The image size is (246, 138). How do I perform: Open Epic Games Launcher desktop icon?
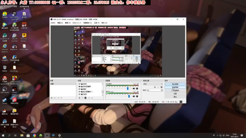pos(14,16)
